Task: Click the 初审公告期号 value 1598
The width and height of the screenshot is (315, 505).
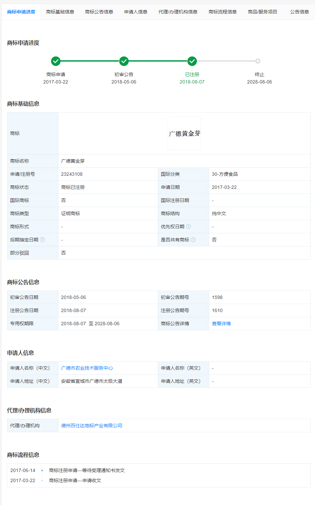Action: click(217, 297)
